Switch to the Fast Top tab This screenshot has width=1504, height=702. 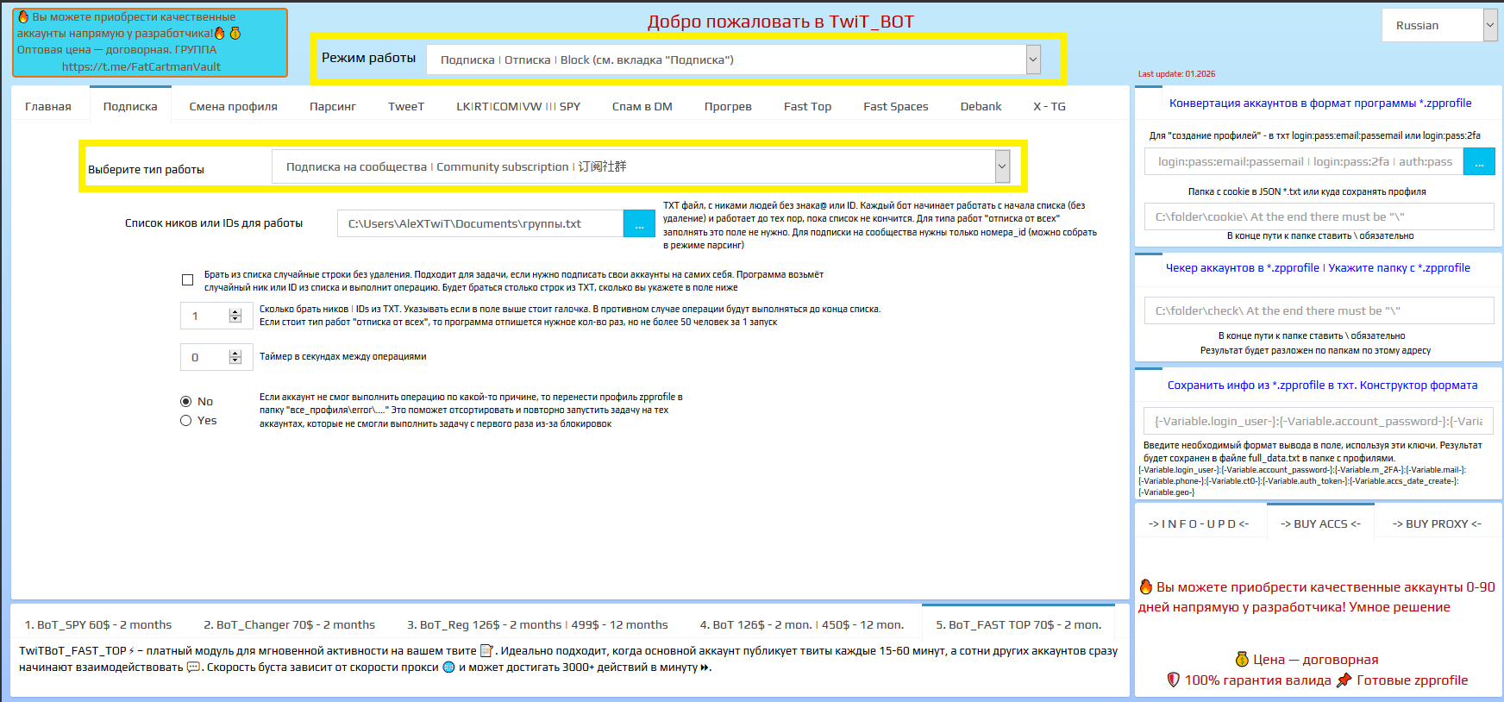(x=808, y=107)
